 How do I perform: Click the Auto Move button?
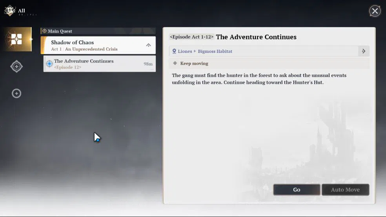tap(345, 190)
